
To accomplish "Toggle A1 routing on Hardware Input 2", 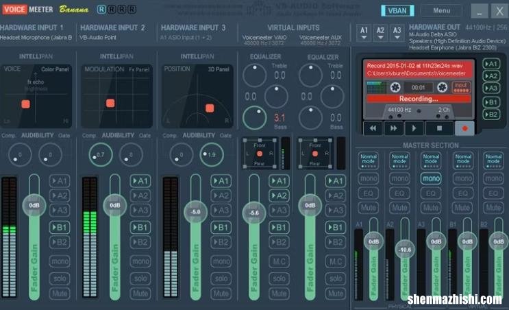I will (140, 181).
